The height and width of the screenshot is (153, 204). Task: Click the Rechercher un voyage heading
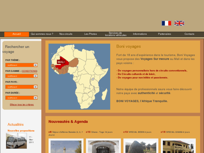click(16, 49)
